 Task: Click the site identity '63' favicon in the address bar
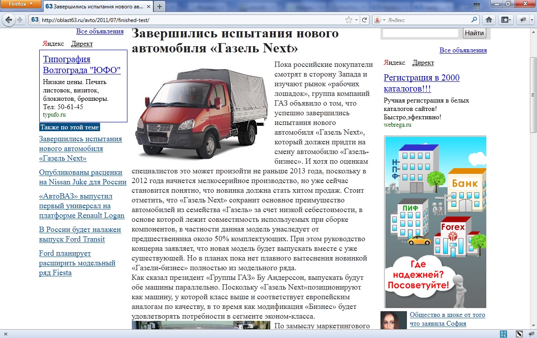[34, 20]
